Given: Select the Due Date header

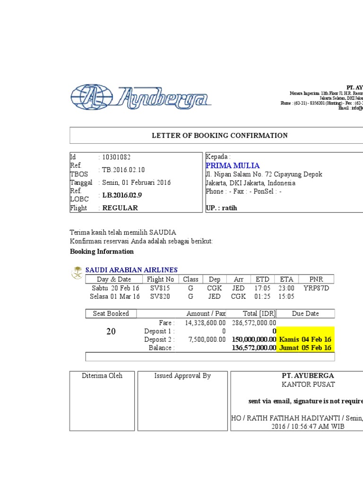Looking at the screenshot, I should pyautogui.click(x=305, y=313).
